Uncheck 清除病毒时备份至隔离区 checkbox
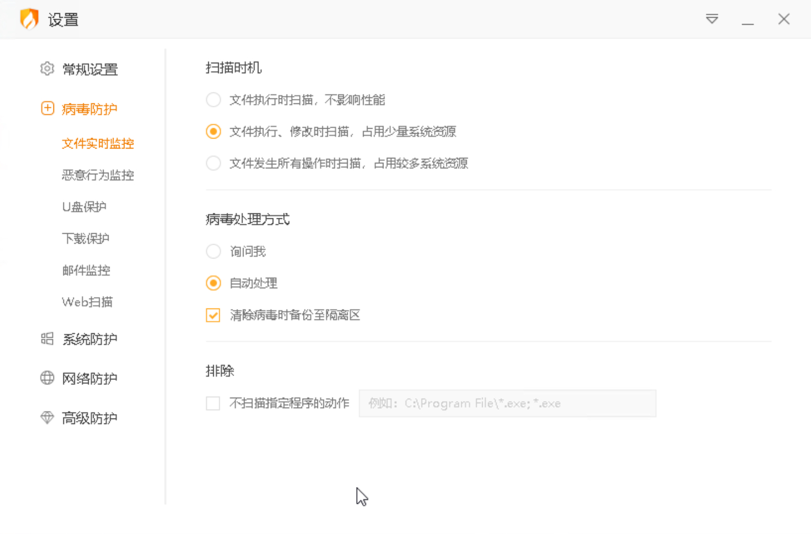811x534 pixels. point(213,315)
